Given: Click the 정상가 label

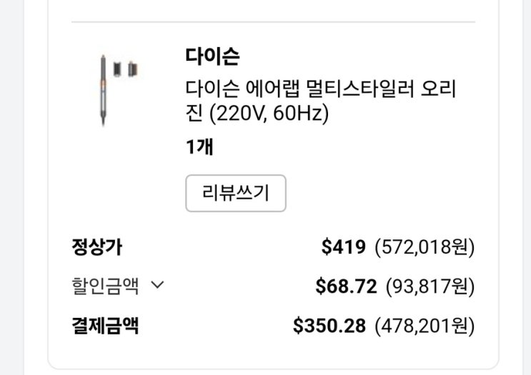Looking at the screenshot, I should click(96, 248).
